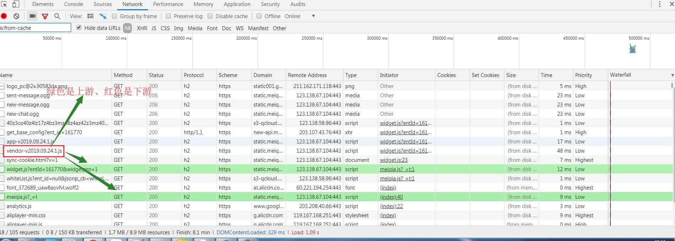Switch to the Console tab
This screenshot has width=675, height=241.
point(74,4)
